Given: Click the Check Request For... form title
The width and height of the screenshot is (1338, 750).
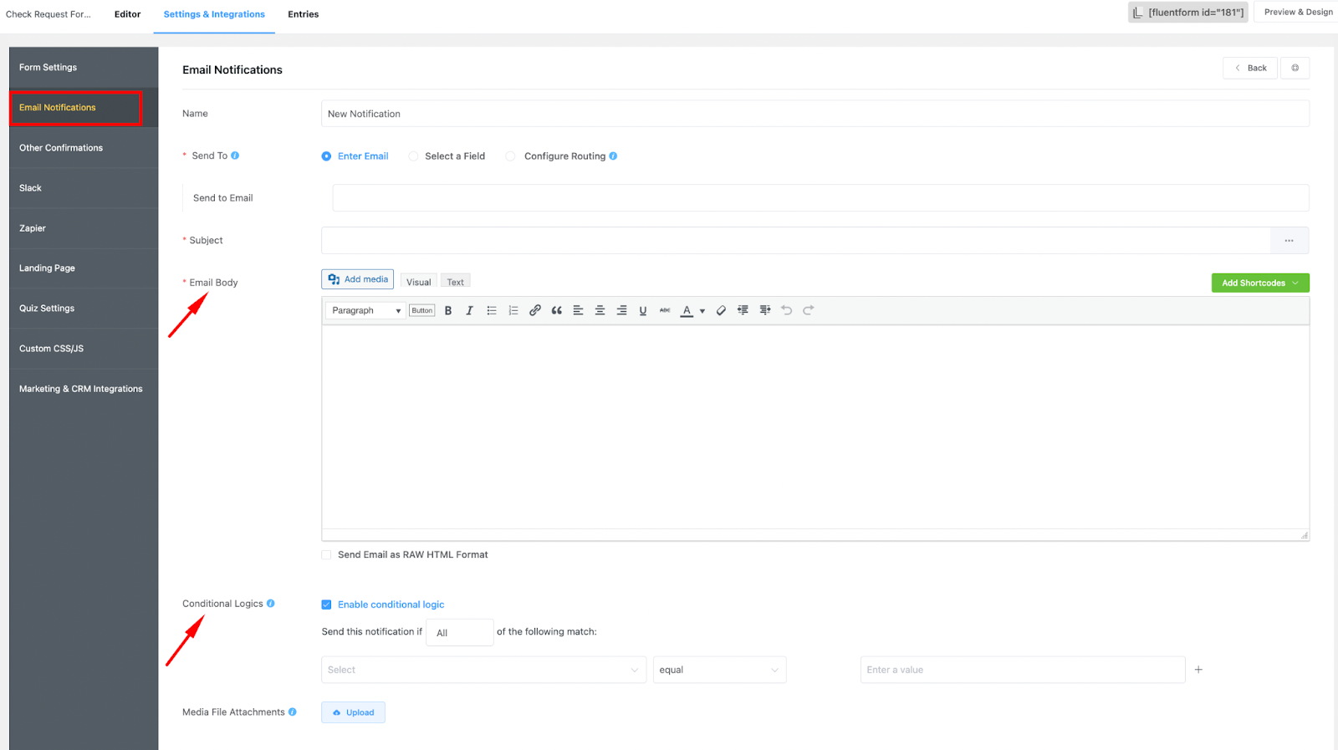Looking at the screenshot, I should pos(49,14).
